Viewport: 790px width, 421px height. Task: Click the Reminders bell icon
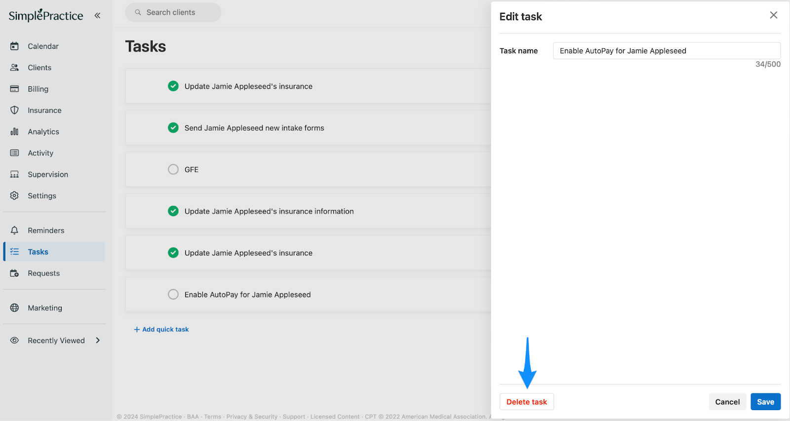[14, 231]
